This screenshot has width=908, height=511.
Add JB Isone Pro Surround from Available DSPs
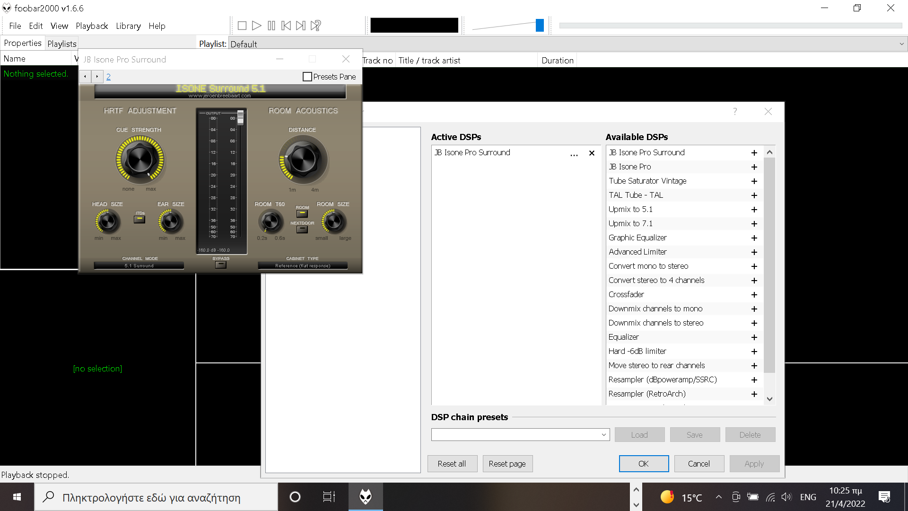tap(754, 153)
